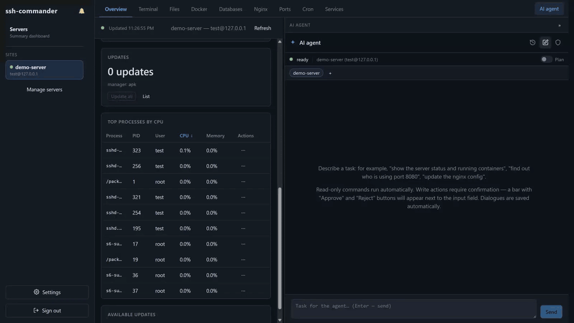
Task: Click the 'ready' status in agent panel
Action: pyautogui.click(x=302, y=59)
